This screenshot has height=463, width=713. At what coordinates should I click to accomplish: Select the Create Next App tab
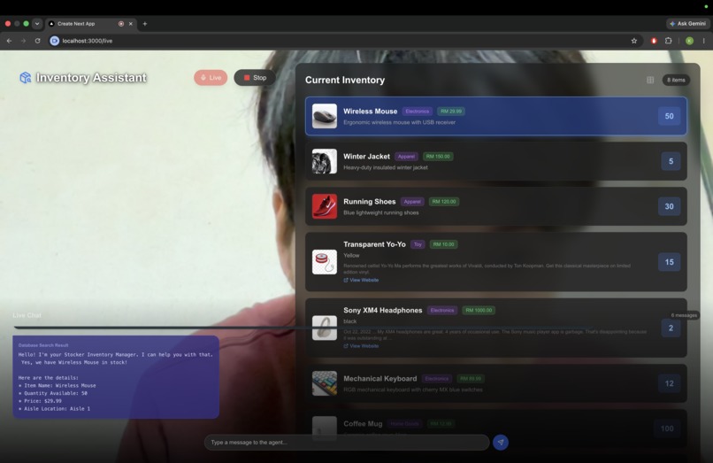91,24
